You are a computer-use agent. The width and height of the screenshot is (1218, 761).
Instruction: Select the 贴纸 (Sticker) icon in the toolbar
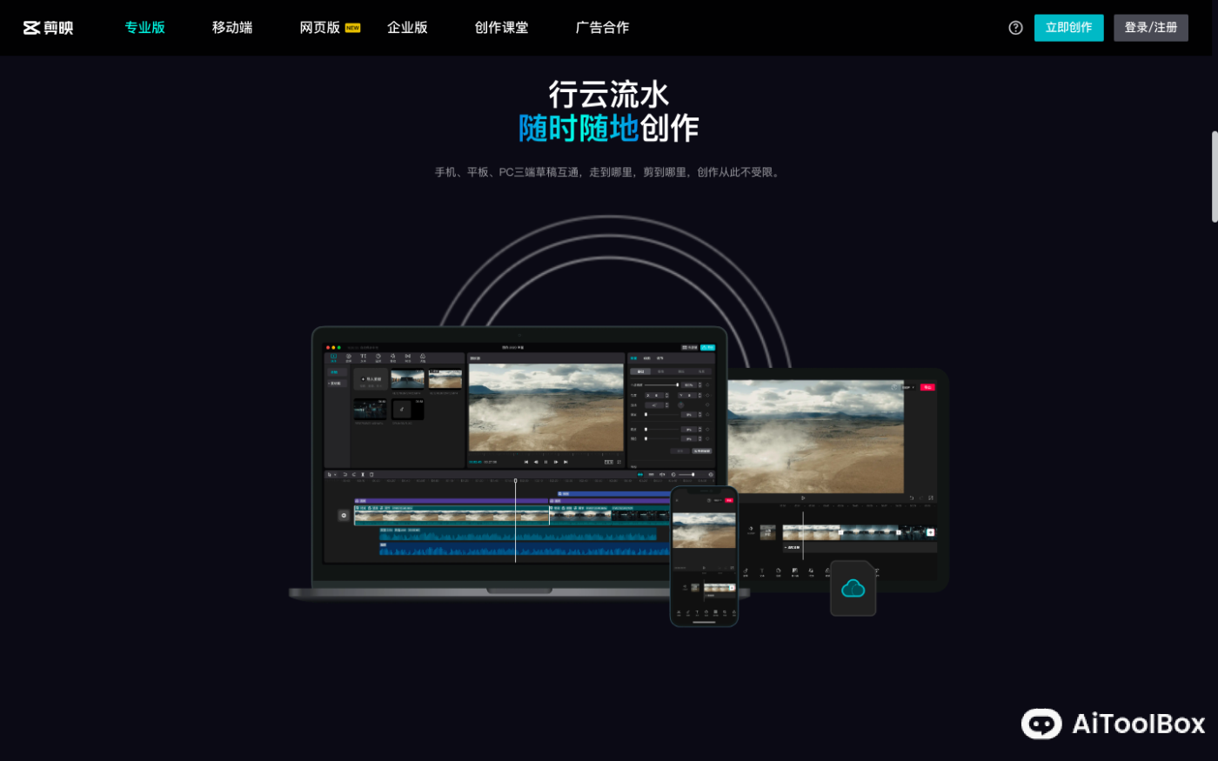point(378,356)
